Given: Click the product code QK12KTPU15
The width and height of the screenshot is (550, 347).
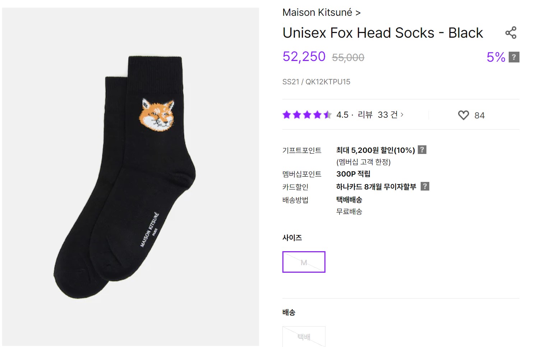Looking at the screenshot, I should tap(328, 81).
